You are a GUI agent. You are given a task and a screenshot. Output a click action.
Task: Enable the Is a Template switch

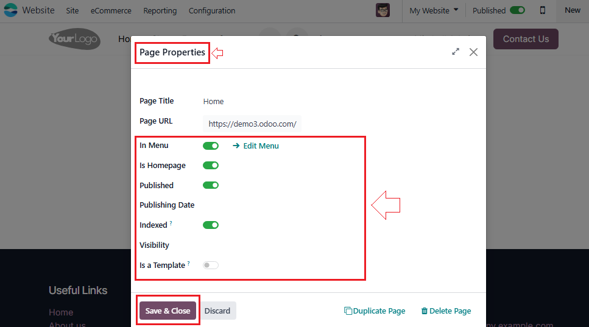click(211, 265)
